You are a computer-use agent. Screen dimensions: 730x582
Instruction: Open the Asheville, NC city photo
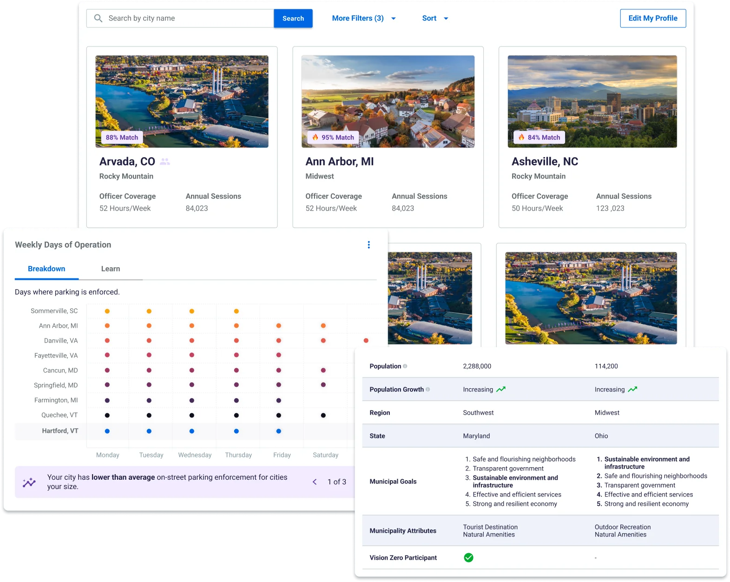point(592,101)
